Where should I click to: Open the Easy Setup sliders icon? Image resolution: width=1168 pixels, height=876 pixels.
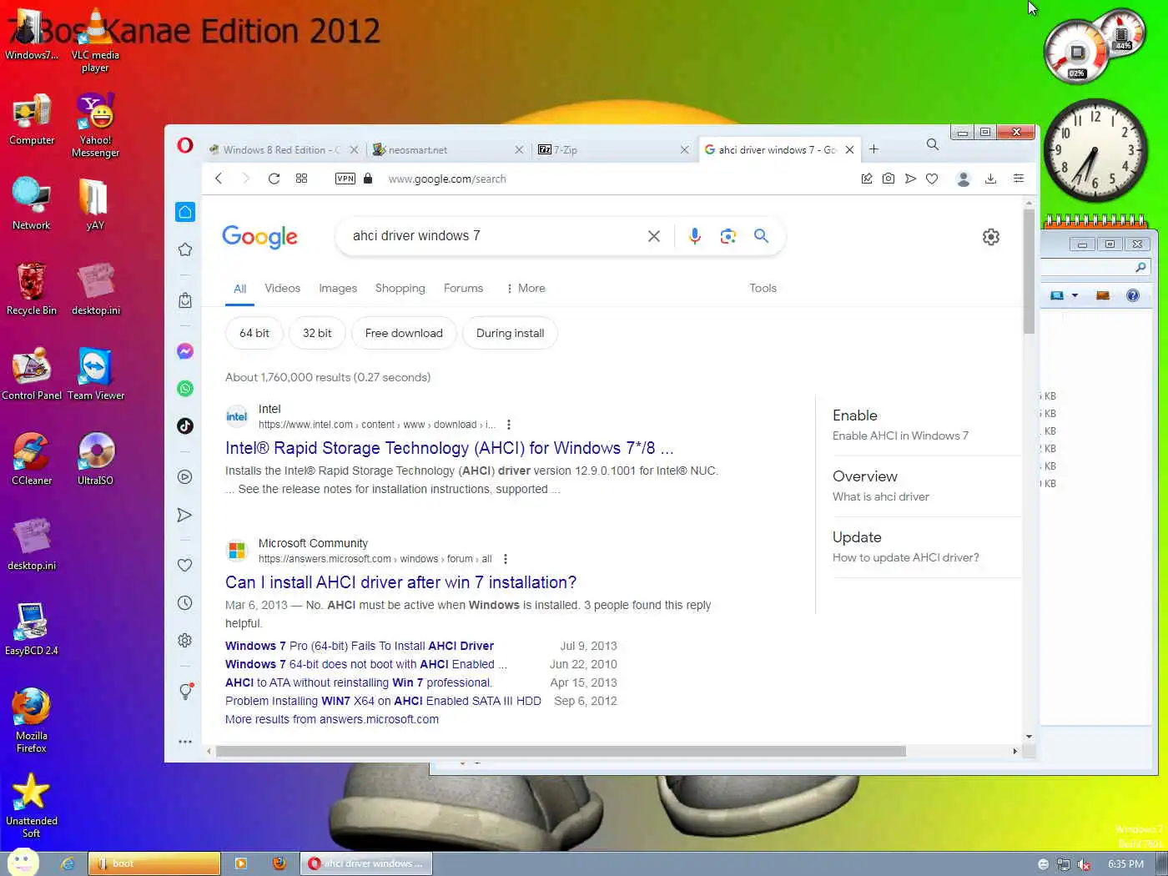pyautogui.click(x=1019, y=179)
